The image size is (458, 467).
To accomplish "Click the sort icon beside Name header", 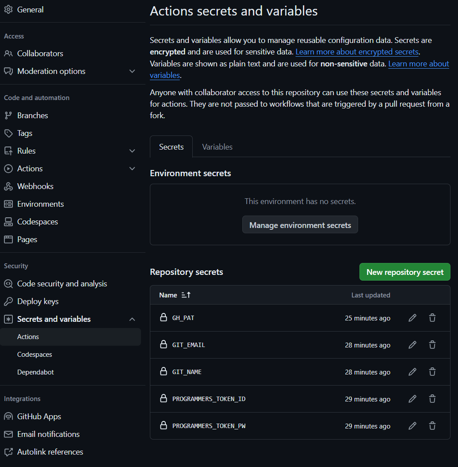I will tap(186, 295).
